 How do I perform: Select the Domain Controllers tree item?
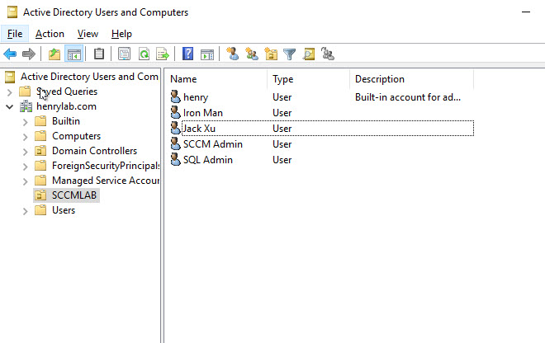pyautogui.click(x=94, y=151)
